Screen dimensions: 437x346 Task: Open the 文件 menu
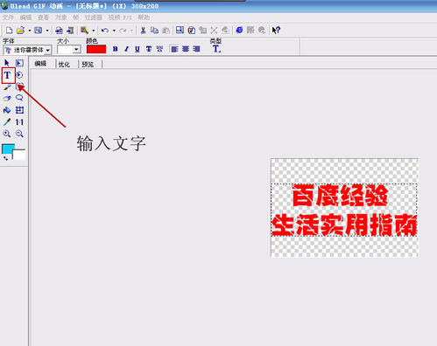click(x=8, y=17)
